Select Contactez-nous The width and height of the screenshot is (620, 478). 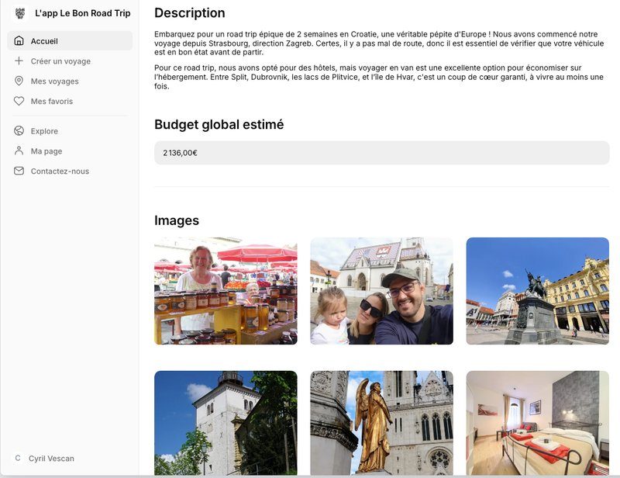70,171
